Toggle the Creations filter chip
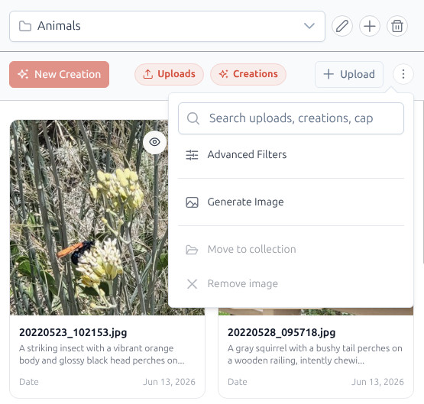 pos(248,74)
